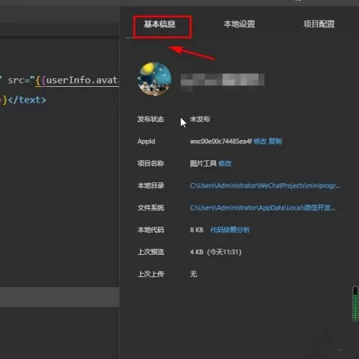Click userInfo.avat code in the editor
359x359 pixels.
83,80
